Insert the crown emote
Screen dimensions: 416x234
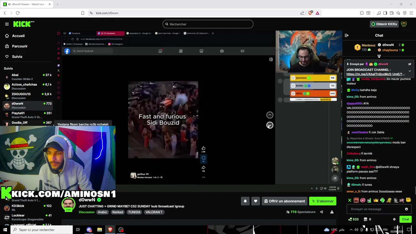coord(376,200)
